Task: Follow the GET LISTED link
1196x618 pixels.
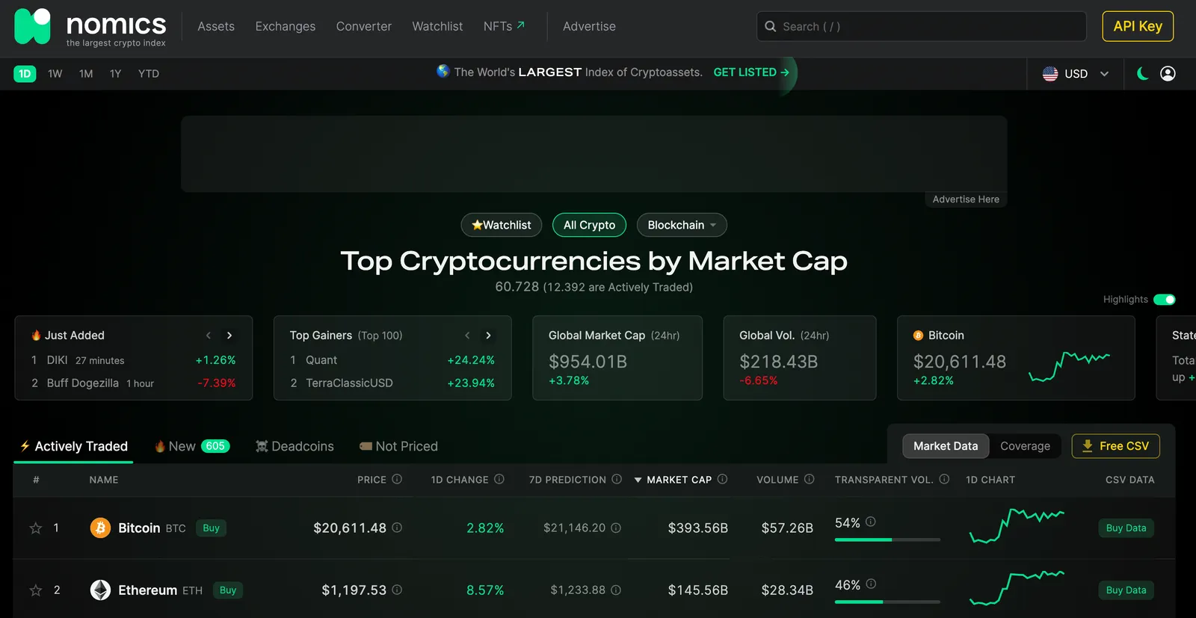Action: (751, 72)
